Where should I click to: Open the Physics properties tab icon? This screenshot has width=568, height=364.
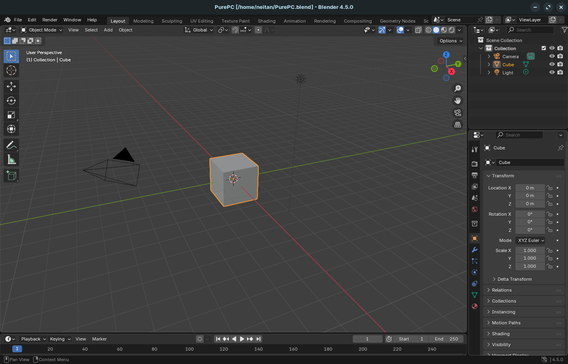(474, 272)
